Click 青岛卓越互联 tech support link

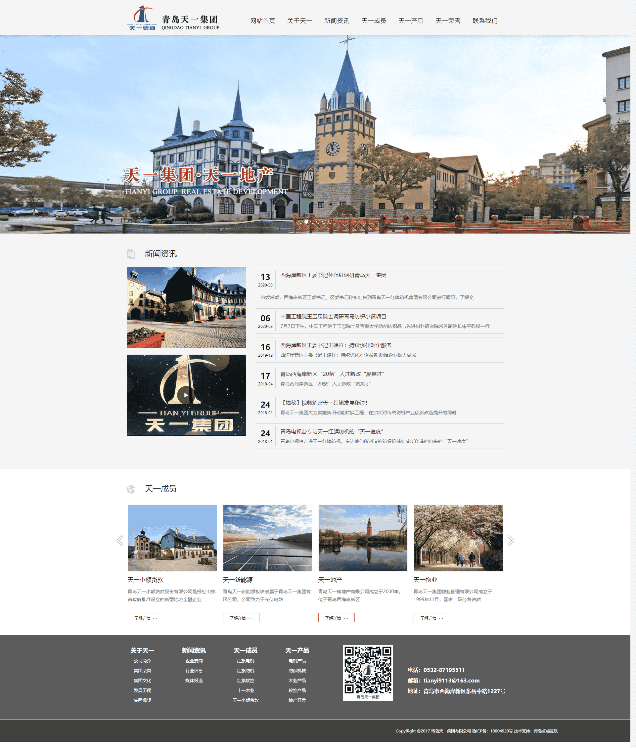click(x=546, y=731)
